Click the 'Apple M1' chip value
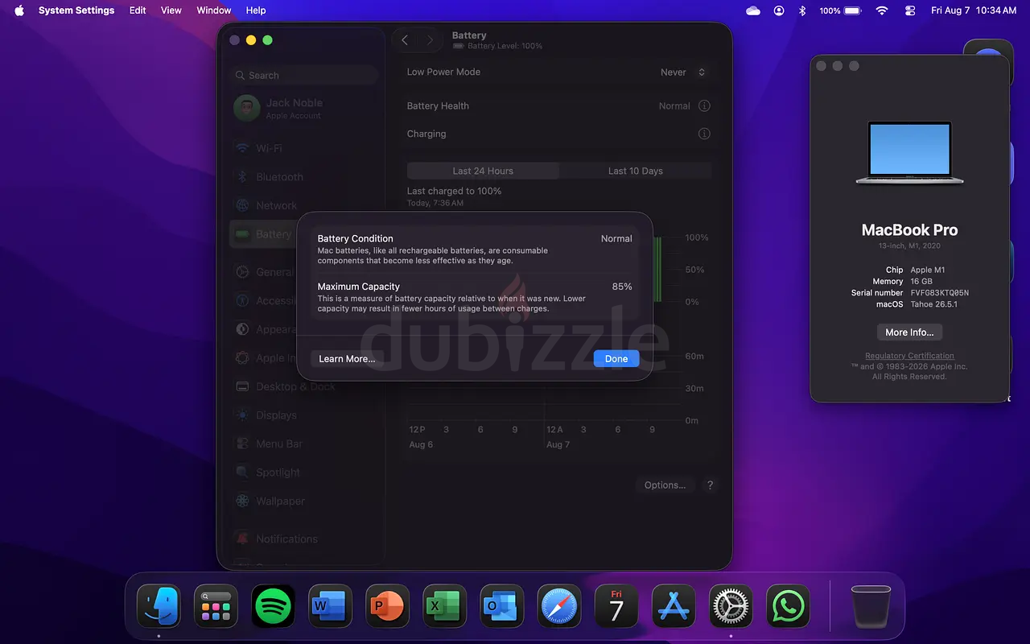The width and height of the screenshot is (1030, 644). (928, 270)
